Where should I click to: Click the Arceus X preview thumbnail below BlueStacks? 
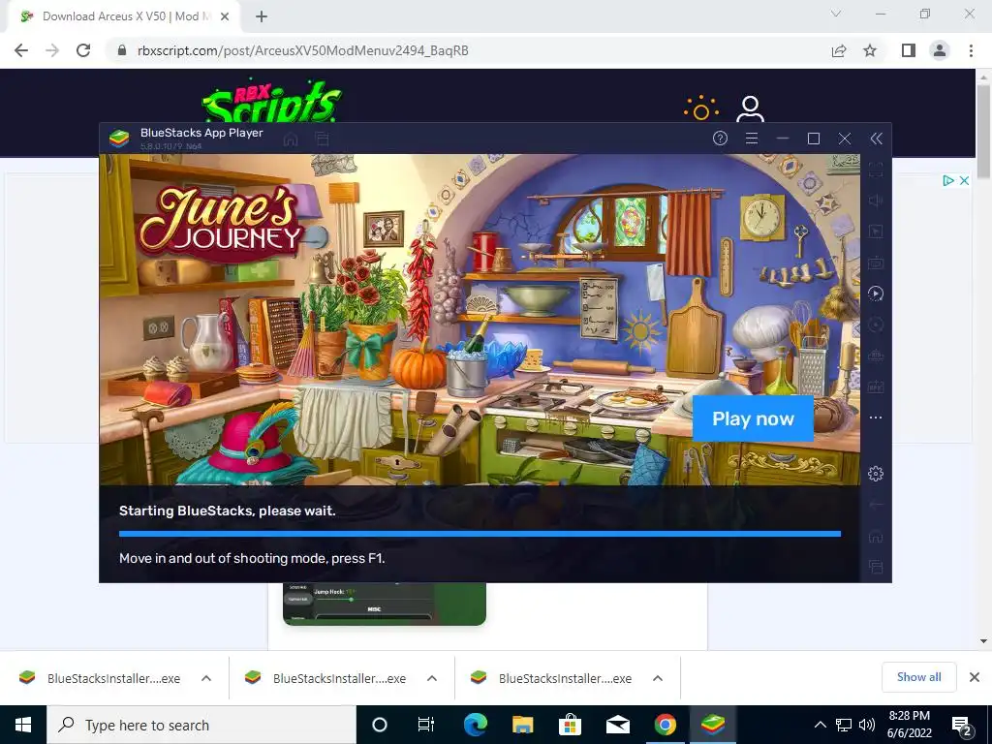pyautogui.click(x=384, y=604)
